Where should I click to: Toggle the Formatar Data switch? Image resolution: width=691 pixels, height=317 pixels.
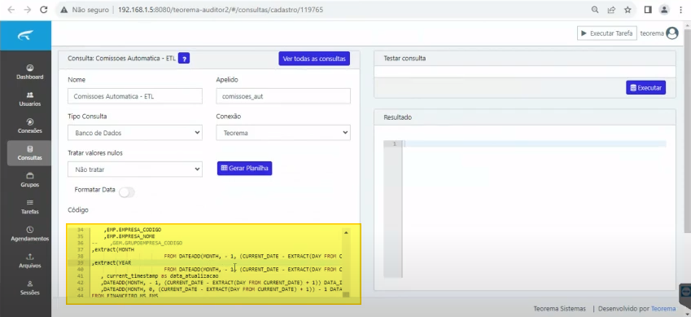(127, 192)
